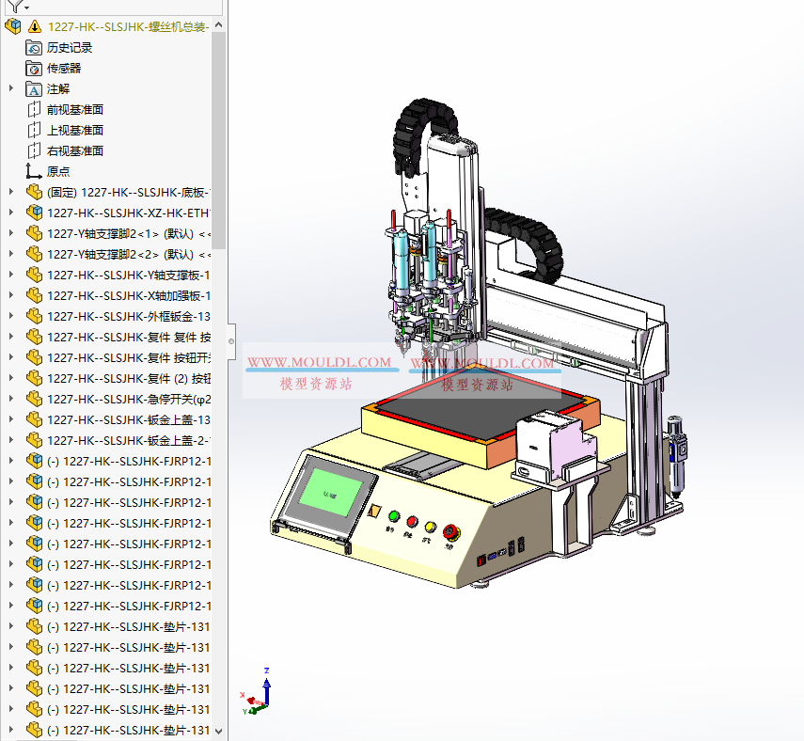
Task: Expand the 1227-Y轴支撑脚2<1> node
Action: click(12, 232)
